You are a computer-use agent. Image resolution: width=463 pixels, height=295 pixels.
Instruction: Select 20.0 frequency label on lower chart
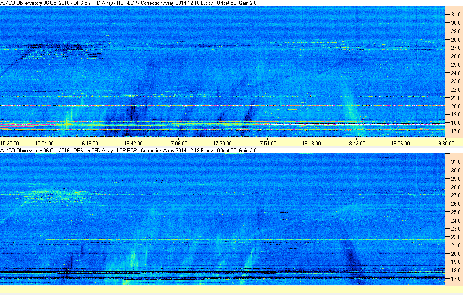[455, 254]
